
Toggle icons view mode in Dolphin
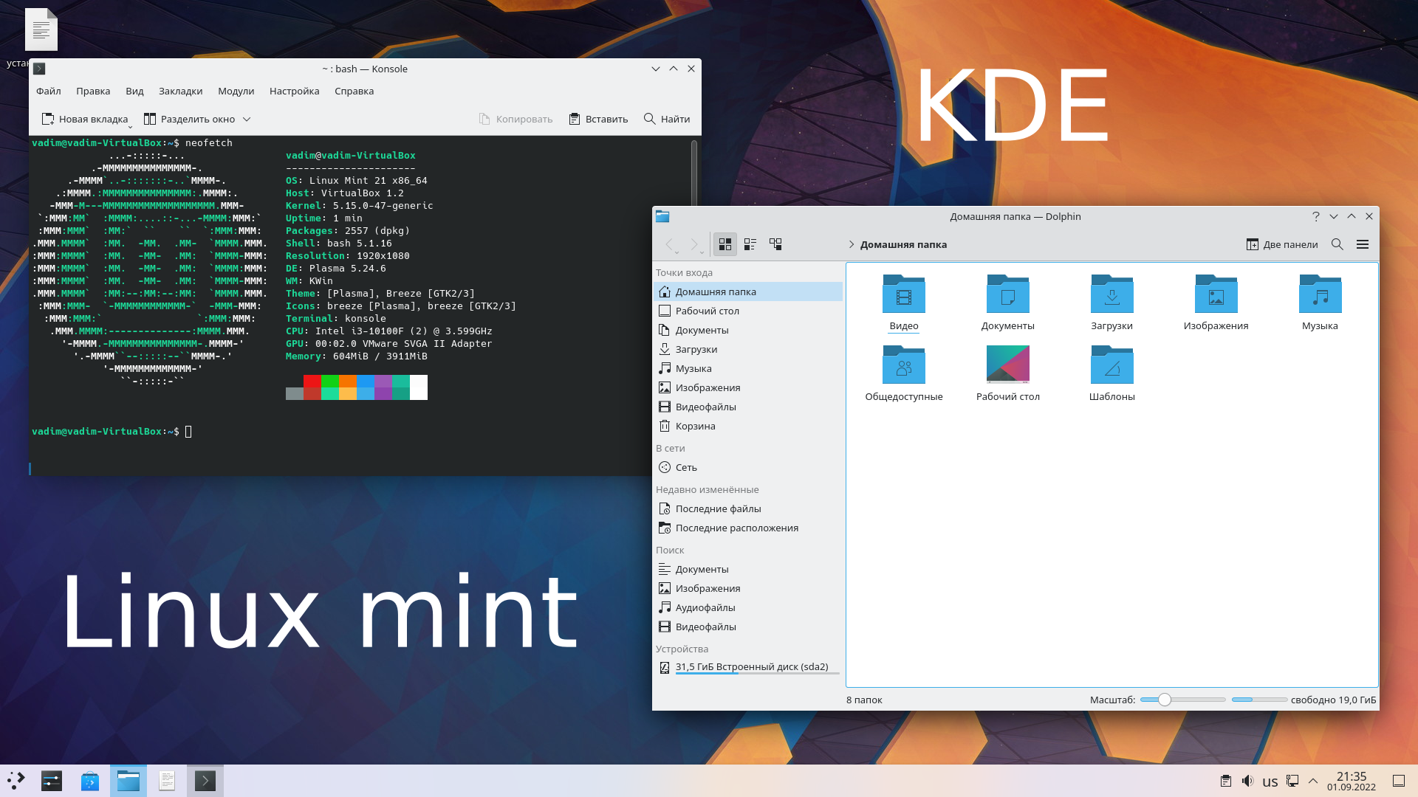[x=725, y=244]
